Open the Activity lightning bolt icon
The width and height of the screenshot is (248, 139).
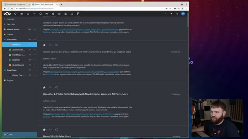[34, 14]
